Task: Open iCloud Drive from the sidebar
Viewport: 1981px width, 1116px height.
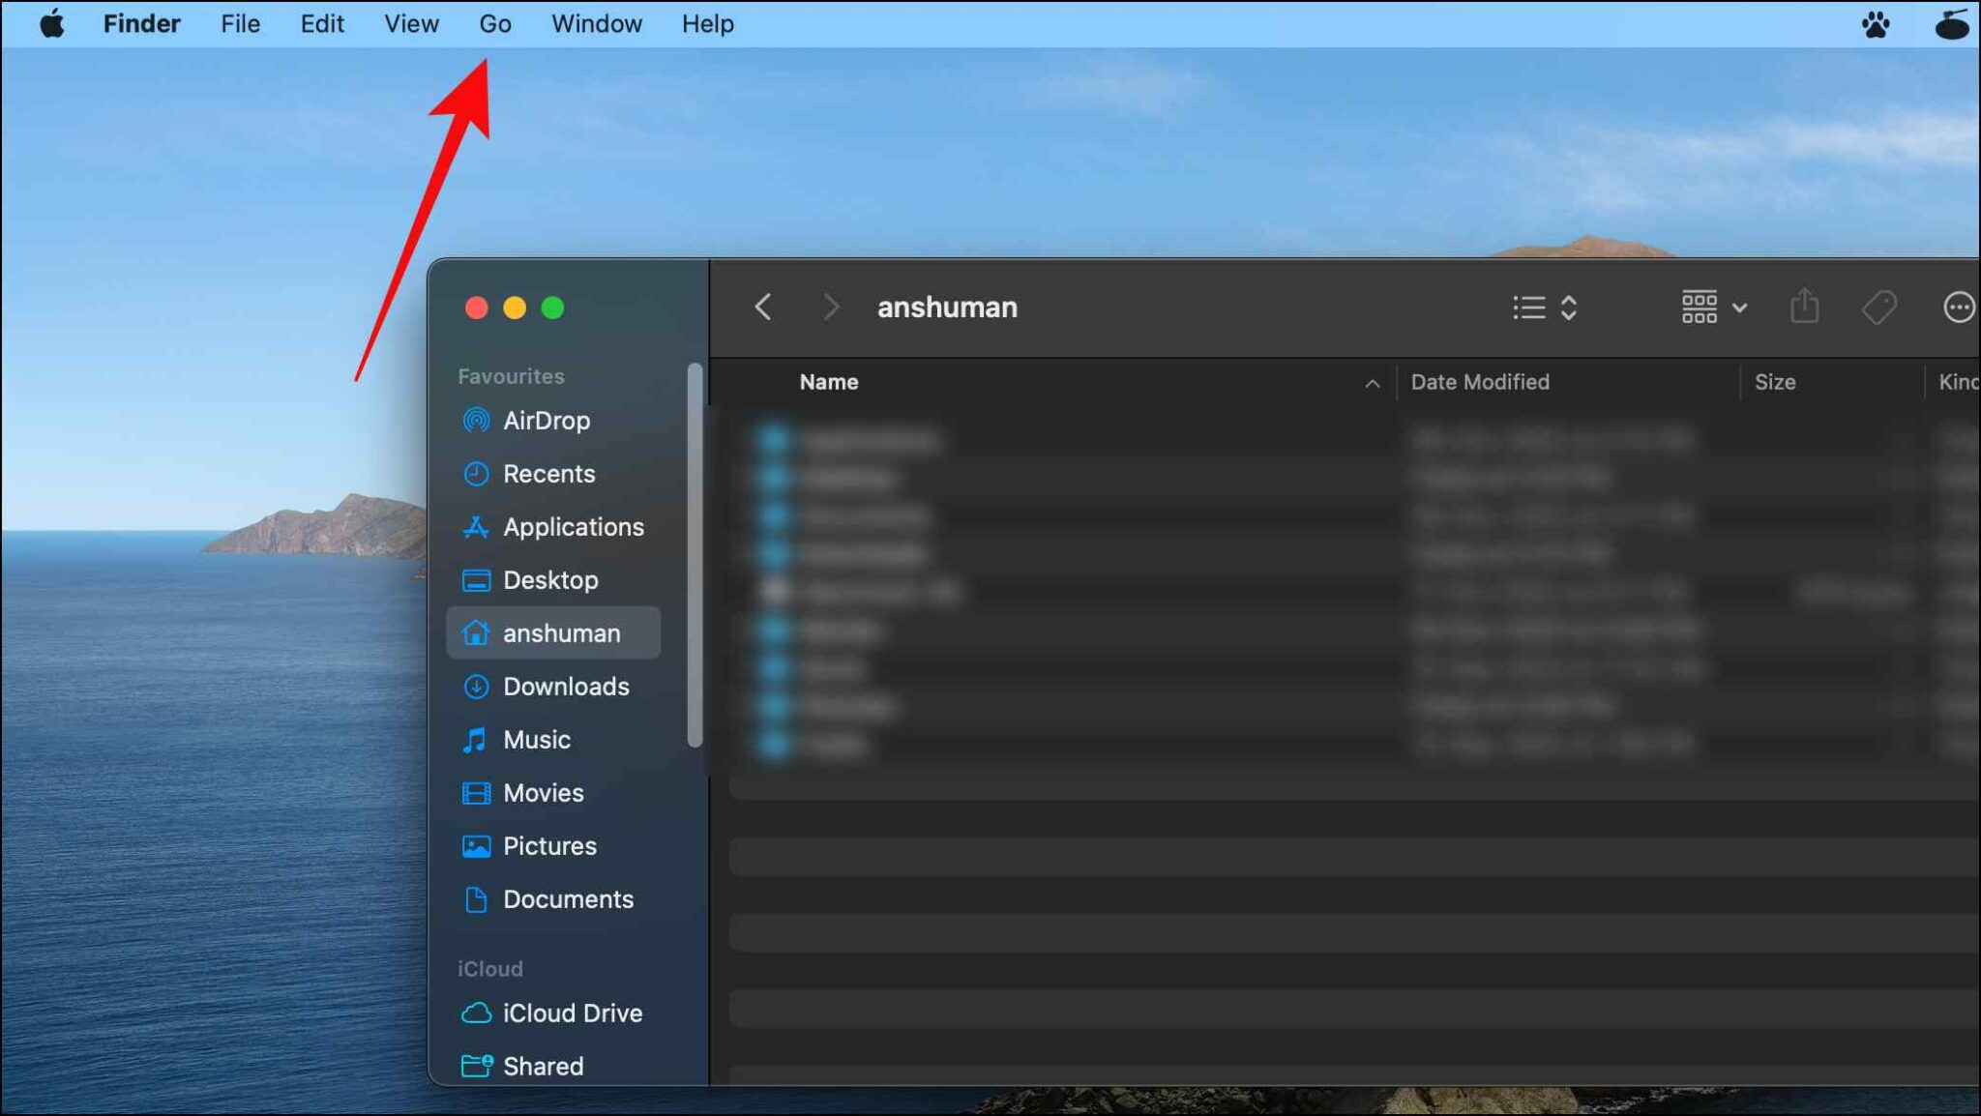Action: (x=573, y=1013)
